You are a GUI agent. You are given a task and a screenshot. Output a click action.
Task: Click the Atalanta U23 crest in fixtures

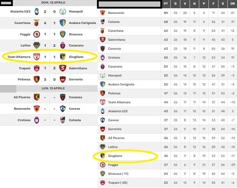[x=36, y=12]
